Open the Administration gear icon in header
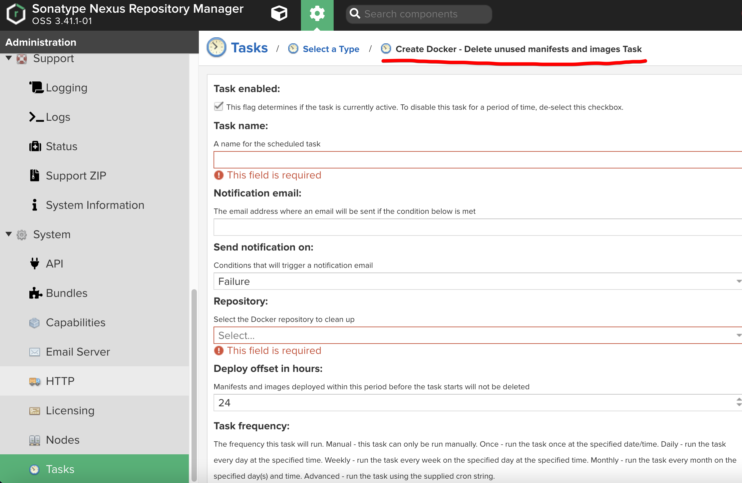This screenshot has height=483, width=742. 317,14
